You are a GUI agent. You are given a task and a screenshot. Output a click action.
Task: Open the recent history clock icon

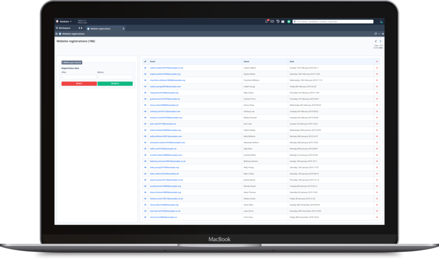pos(278,21)
